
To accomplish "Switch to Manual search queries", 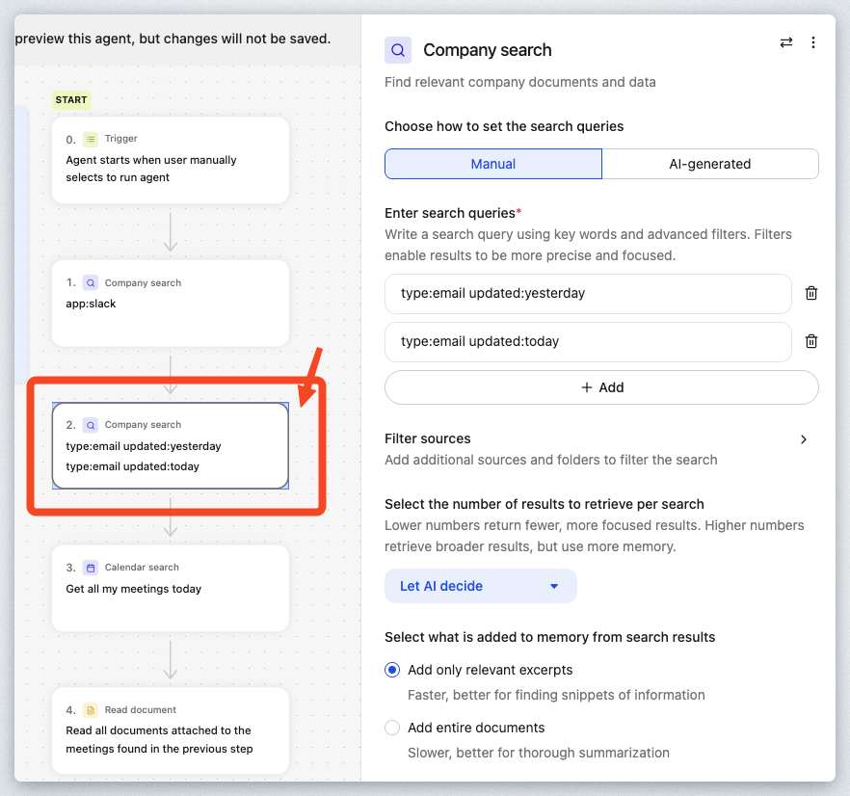I will pyautogui.click(x=493, y=164).
